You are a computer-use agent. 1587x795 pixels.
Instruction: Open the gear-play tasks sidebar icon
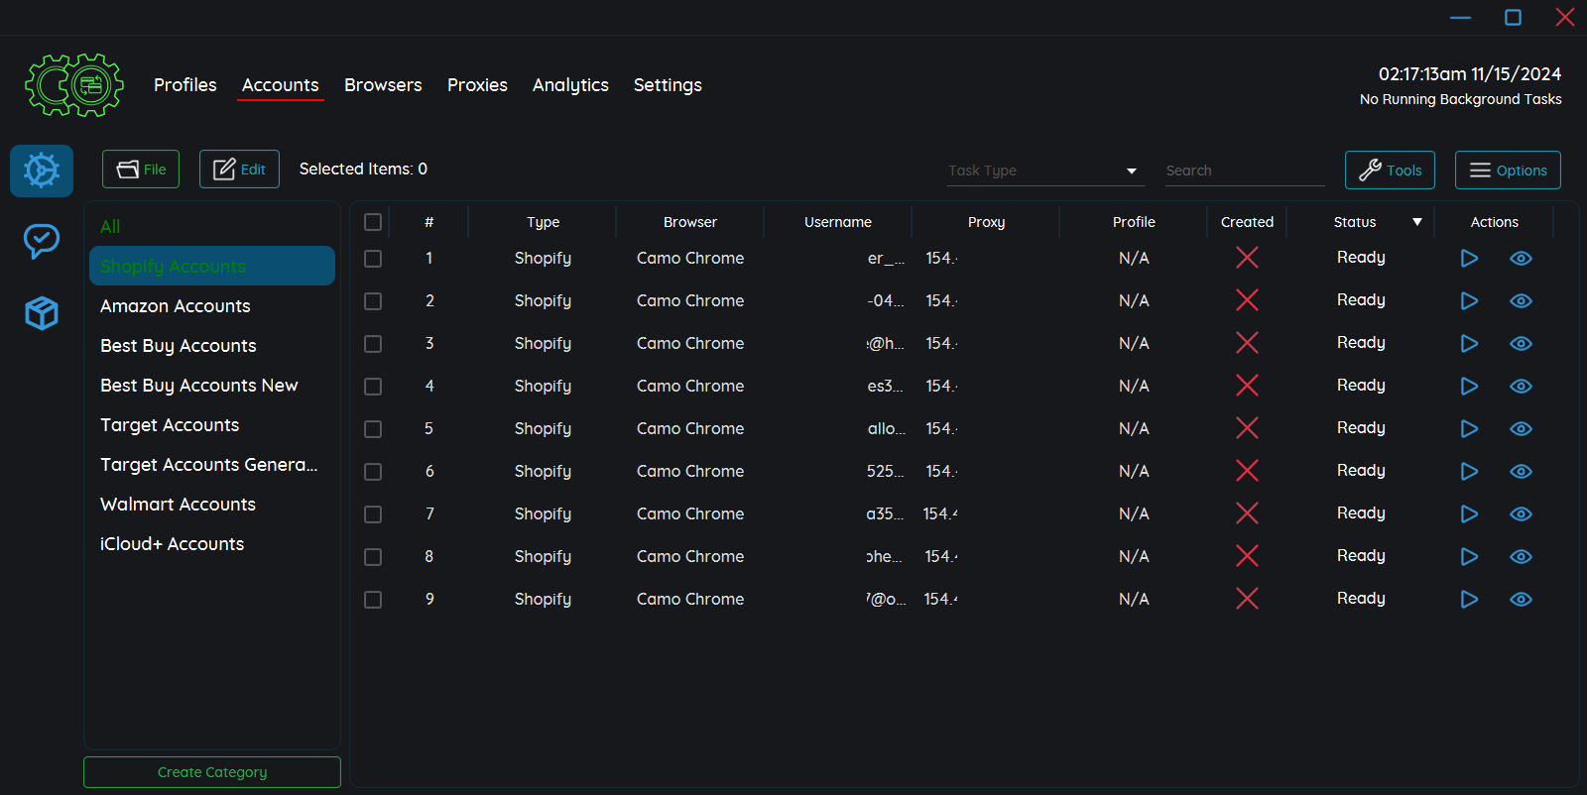coord(42,170)
